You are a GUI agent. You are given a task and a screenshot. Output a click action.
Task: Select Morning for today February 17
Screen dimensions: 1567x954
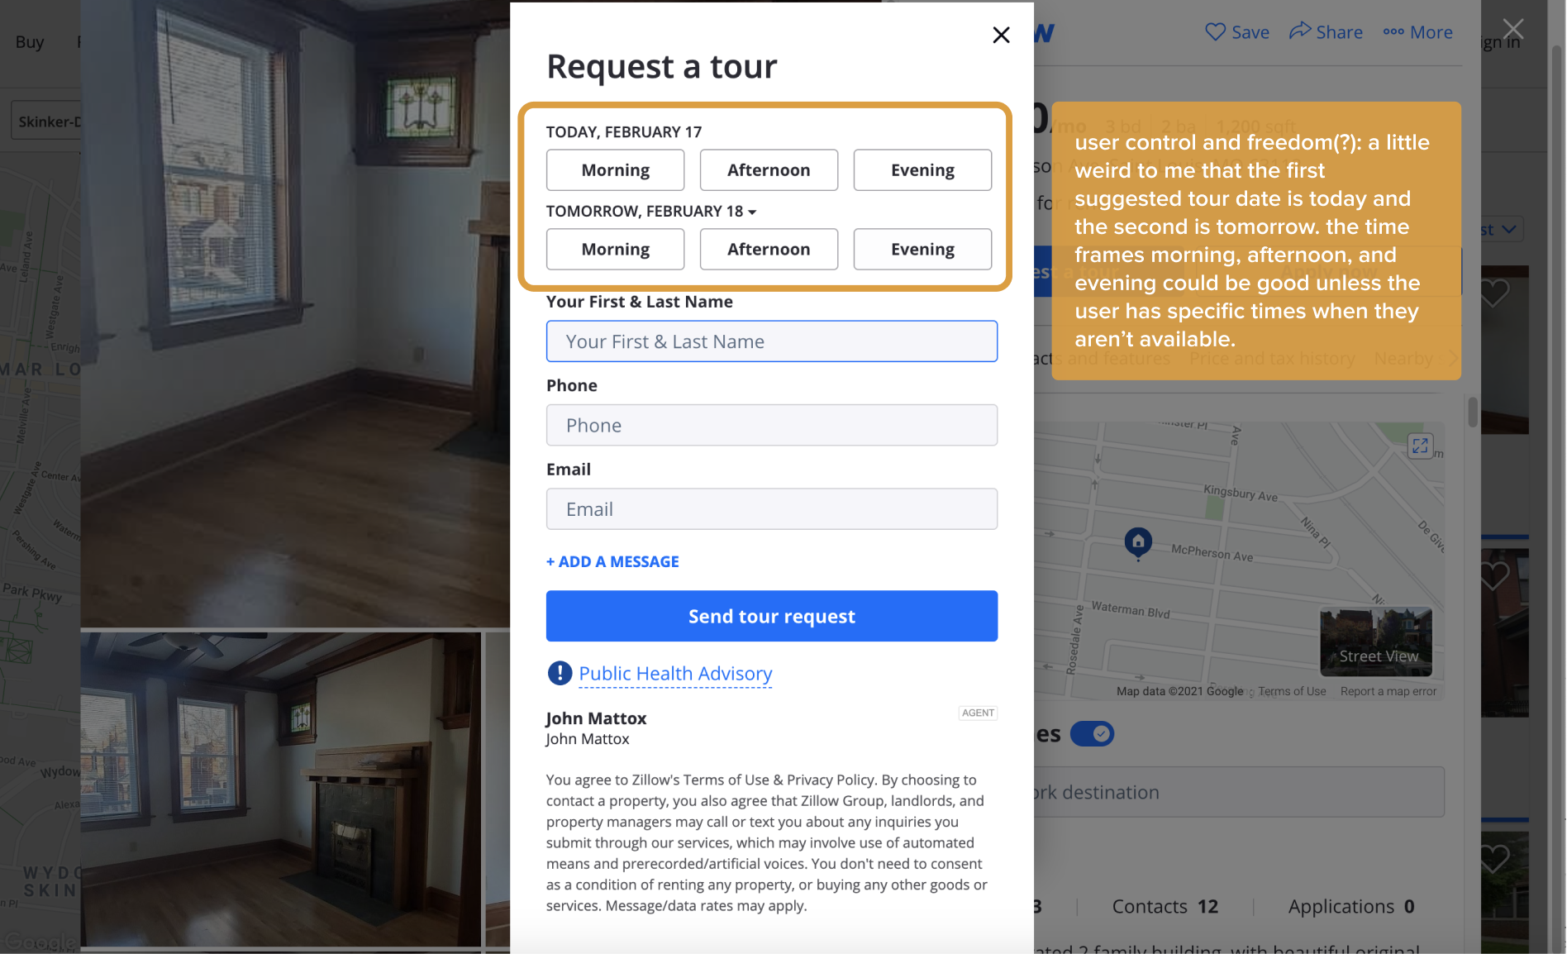pyautogui.click(x=615, y=169)
